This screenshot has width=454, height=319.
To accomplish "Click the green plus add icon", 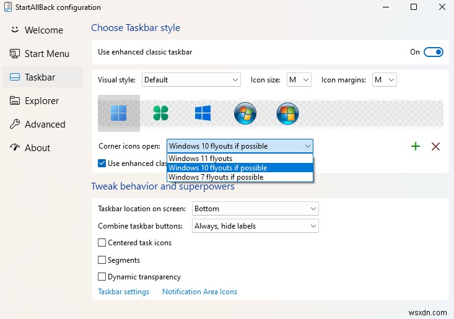I will [x=416, y=146].
